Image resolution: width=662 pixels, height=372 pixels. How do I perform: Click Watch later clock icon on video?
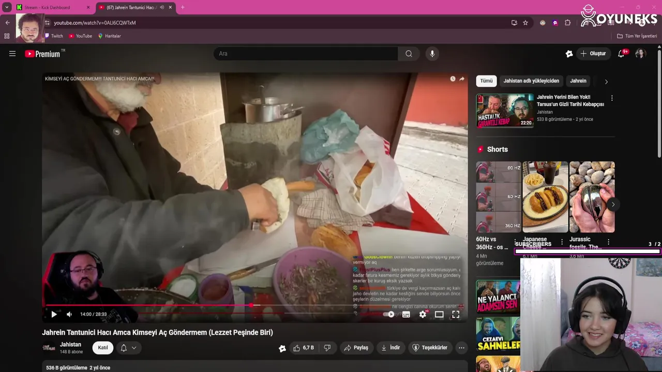click(x=453, y=79)
